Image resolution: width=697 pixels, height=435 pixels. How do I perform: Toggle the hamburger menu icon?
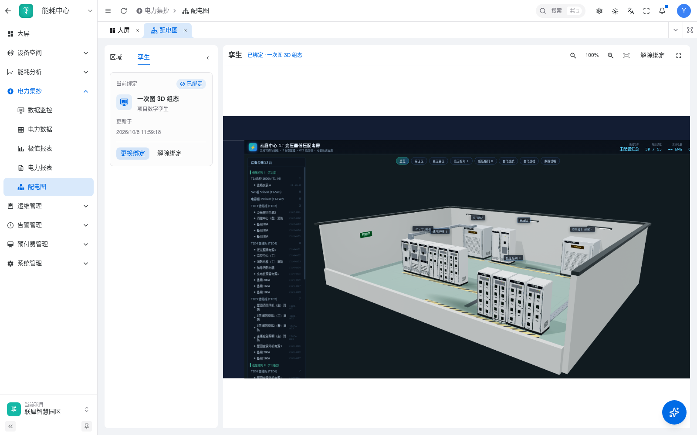(x=108, y=11)
